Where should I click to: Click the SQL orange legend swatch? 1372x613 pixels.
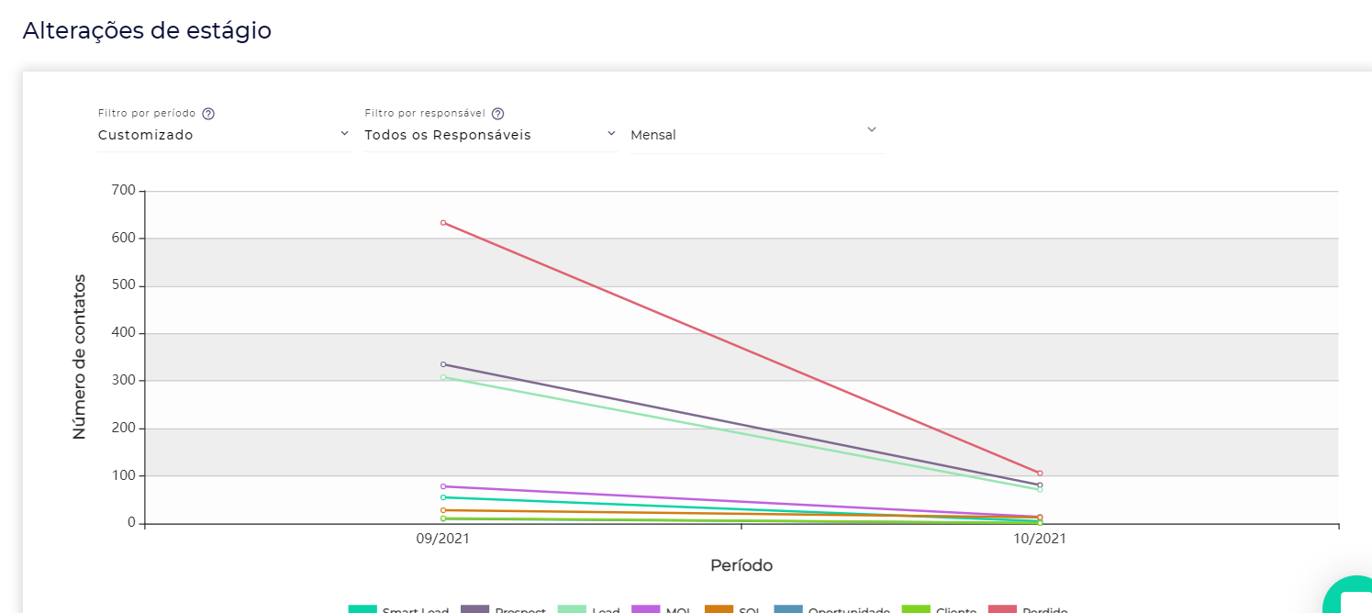(x=719, y=609)
